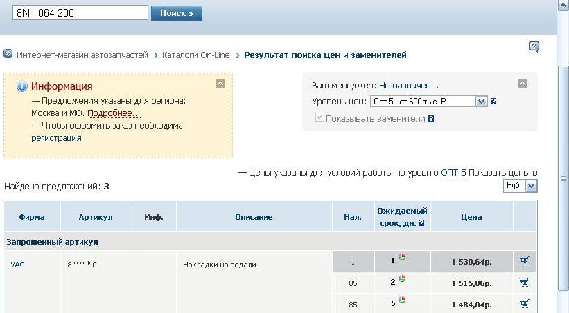Screen dimensions: 569x313
Task: Click help icon beside show substitutes option
Action: click(431, 118)
